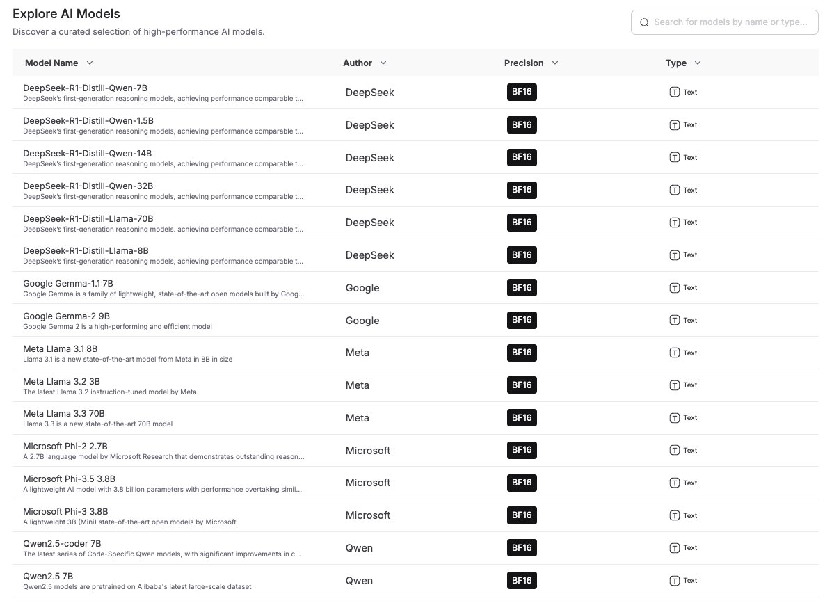Select the Google Gemma-2 9B model name
825x603 pixels.
66,316
